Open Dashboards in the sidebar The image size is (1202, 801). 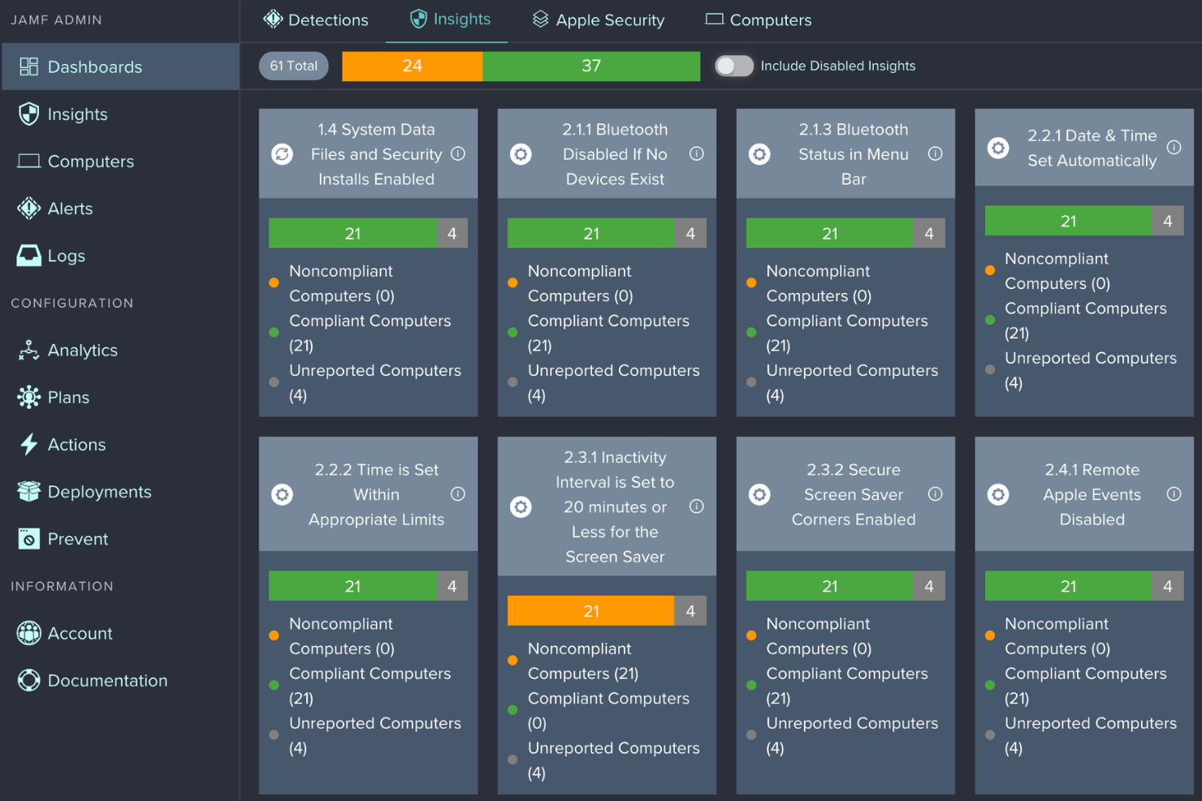(120, 67)
